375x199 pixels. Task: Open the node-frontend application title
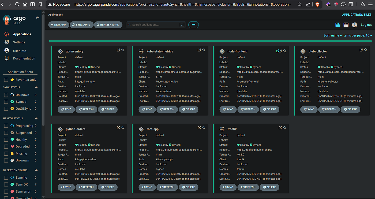pyautogui.click(x=237, y=51)
